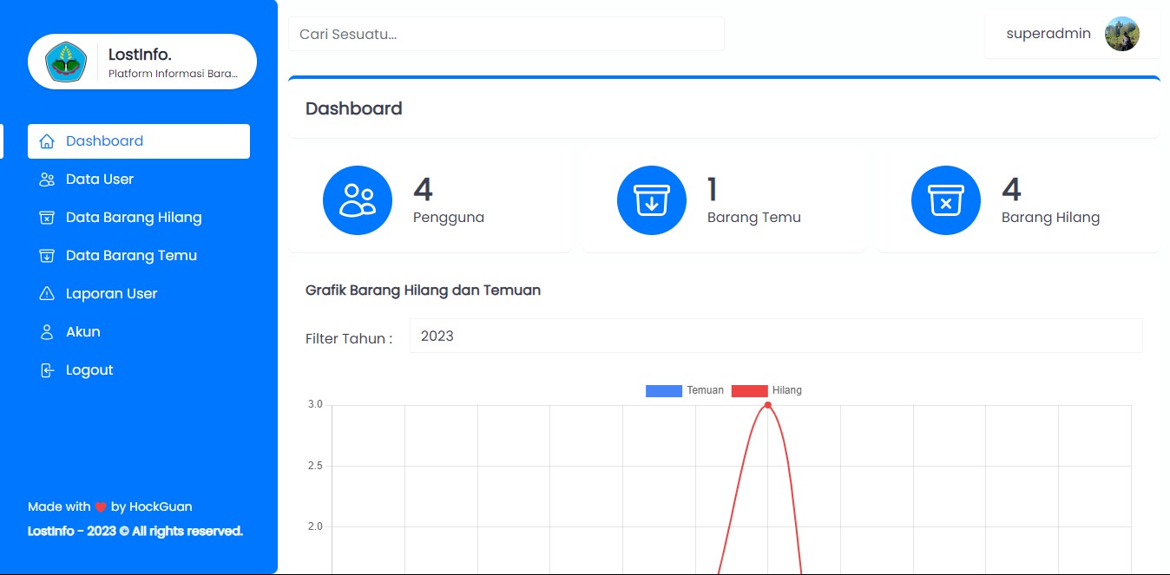The width and height of the screenshot is (1170, 575).
Task: Click the exit icon beside Logout
Action: [x=47, y=370]
